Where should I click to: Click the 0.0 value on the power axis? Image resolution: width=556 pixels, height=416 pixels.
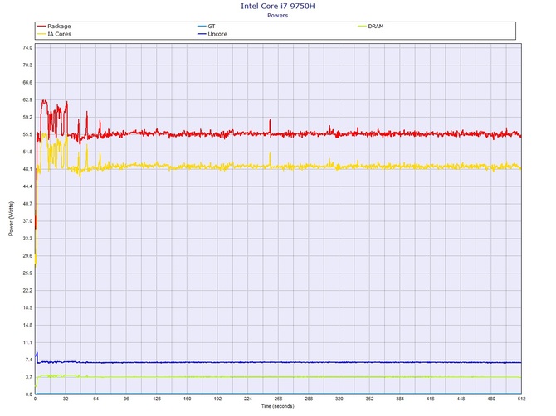pyautogui.click(x=29, y=394)
